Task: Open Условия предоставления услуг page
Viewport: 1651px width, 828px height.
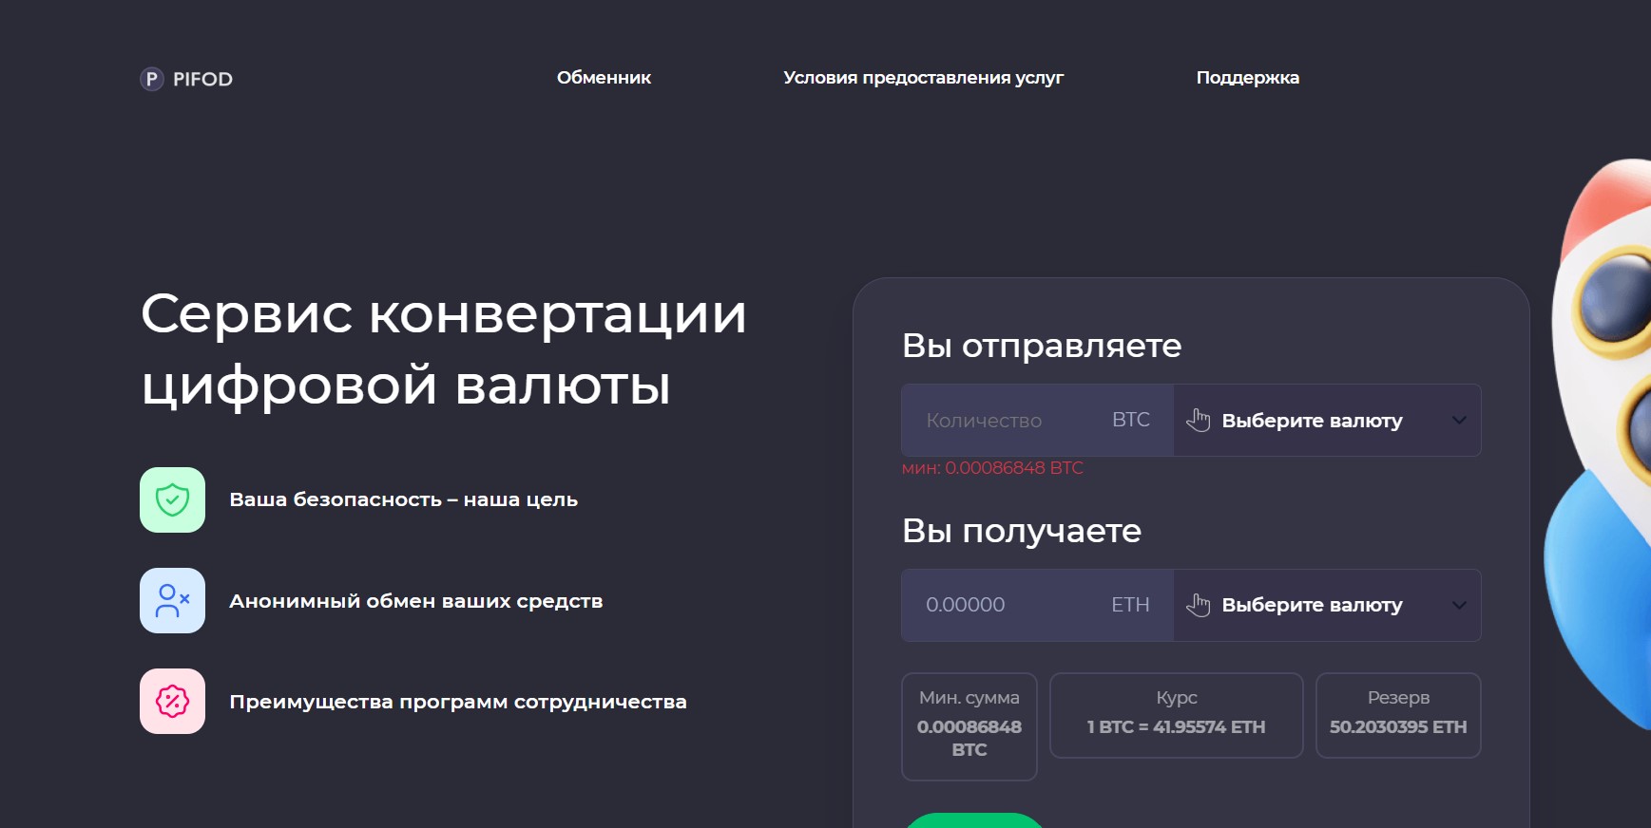Action: [x=923, y=78]
